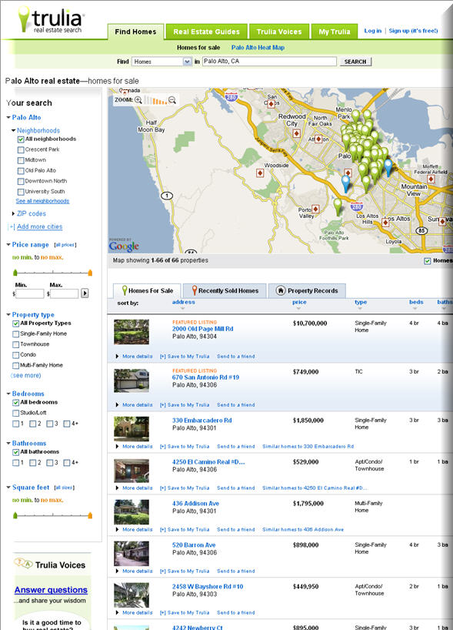Click the red city marker at Atherton

coord(318,139)
